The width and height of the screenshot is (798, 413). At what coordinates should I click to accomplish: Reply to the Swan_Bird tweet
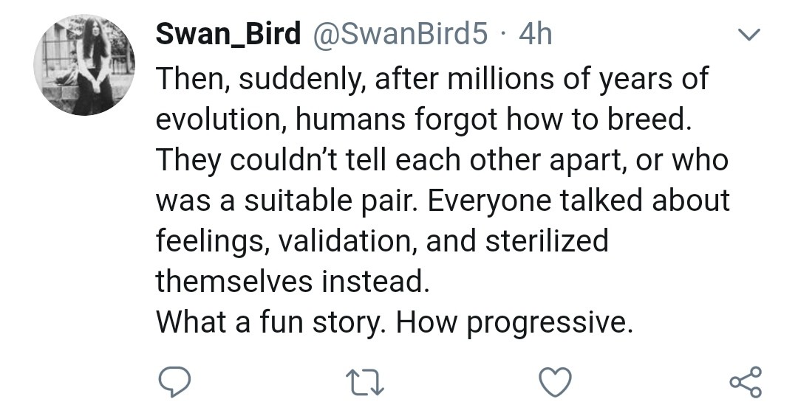[x=174, y=381]
